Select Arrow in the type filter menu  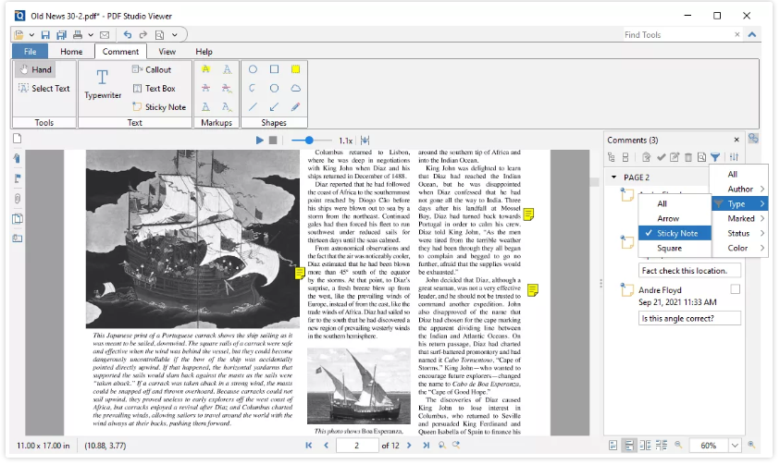[675, 218]
